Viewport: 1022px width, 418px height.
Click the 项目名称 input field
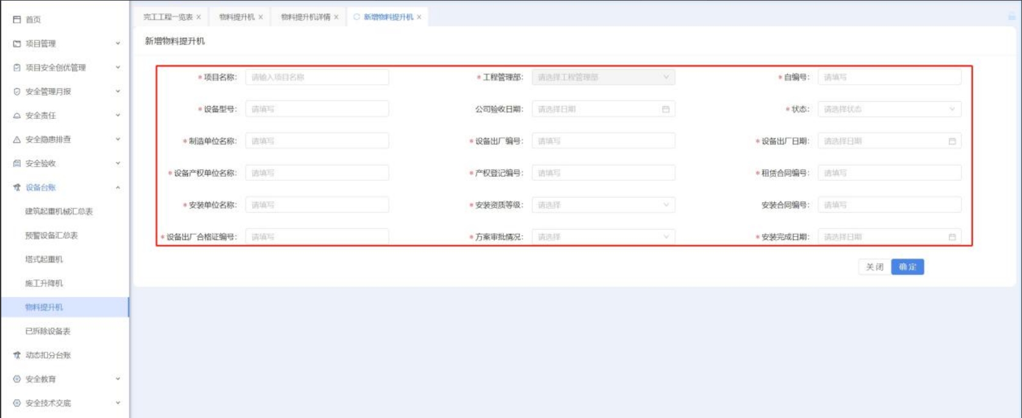tap(317, 77)
